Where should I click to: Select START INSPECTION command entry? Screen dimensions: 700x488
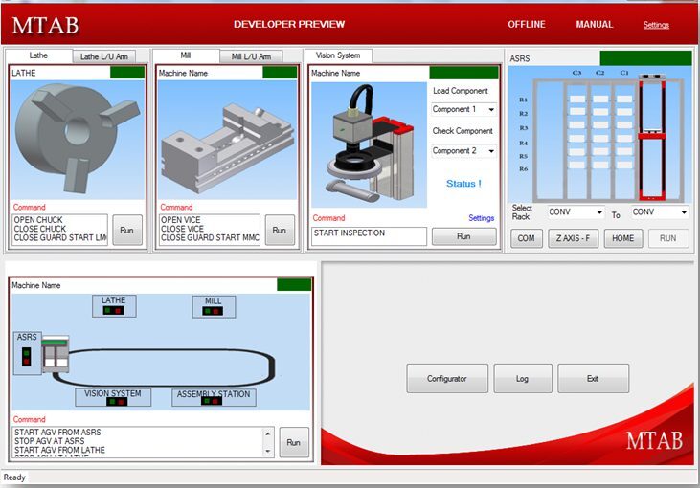pos(369,233)
